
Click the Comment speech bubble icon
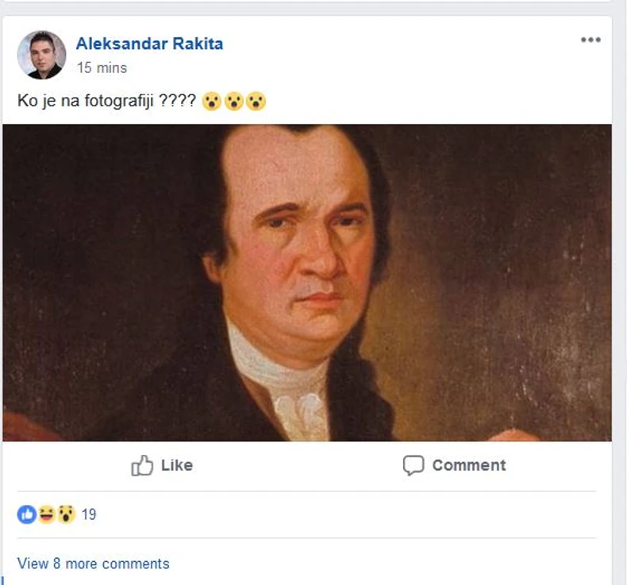coord(413,465)
